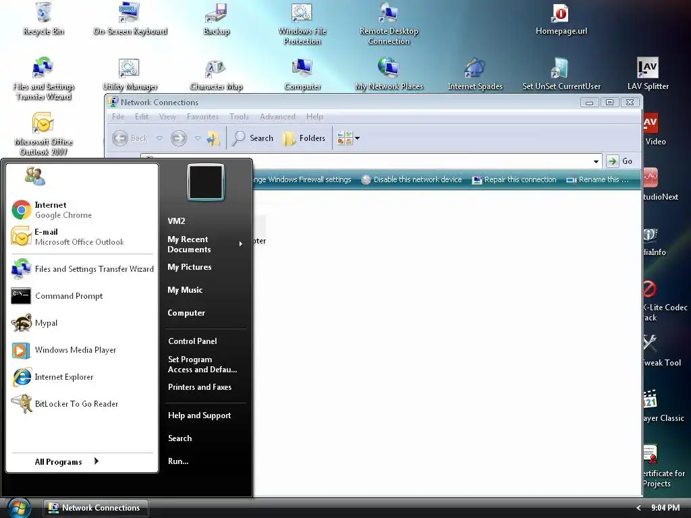Open Control Panel from Start menu
This screenshot has height=518, width=691.
click(x=192, y=341)
